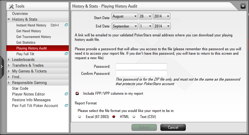Choose the Text (CSV) format option
249x135 pixels.
click(134, 117)
